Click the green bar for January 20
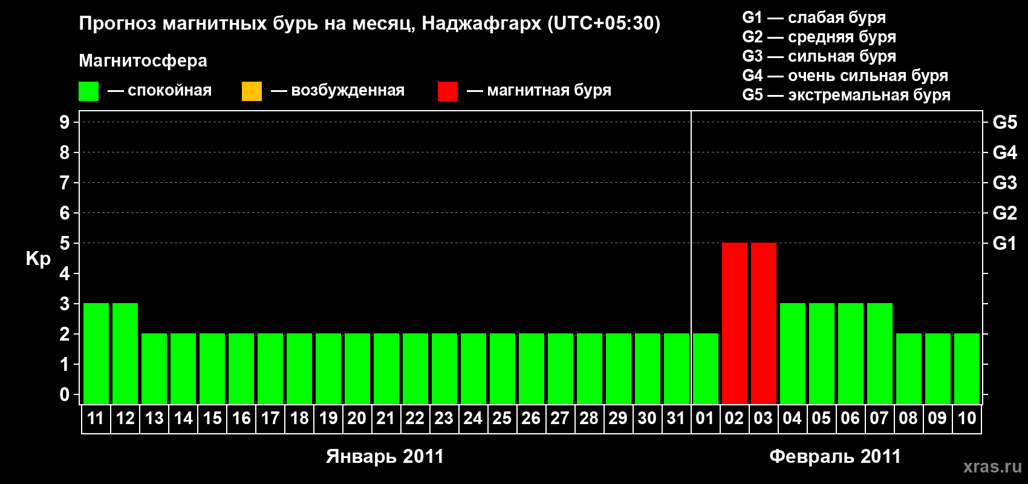Viewport: 1028px width, 484px height. [x=357, y=369]
